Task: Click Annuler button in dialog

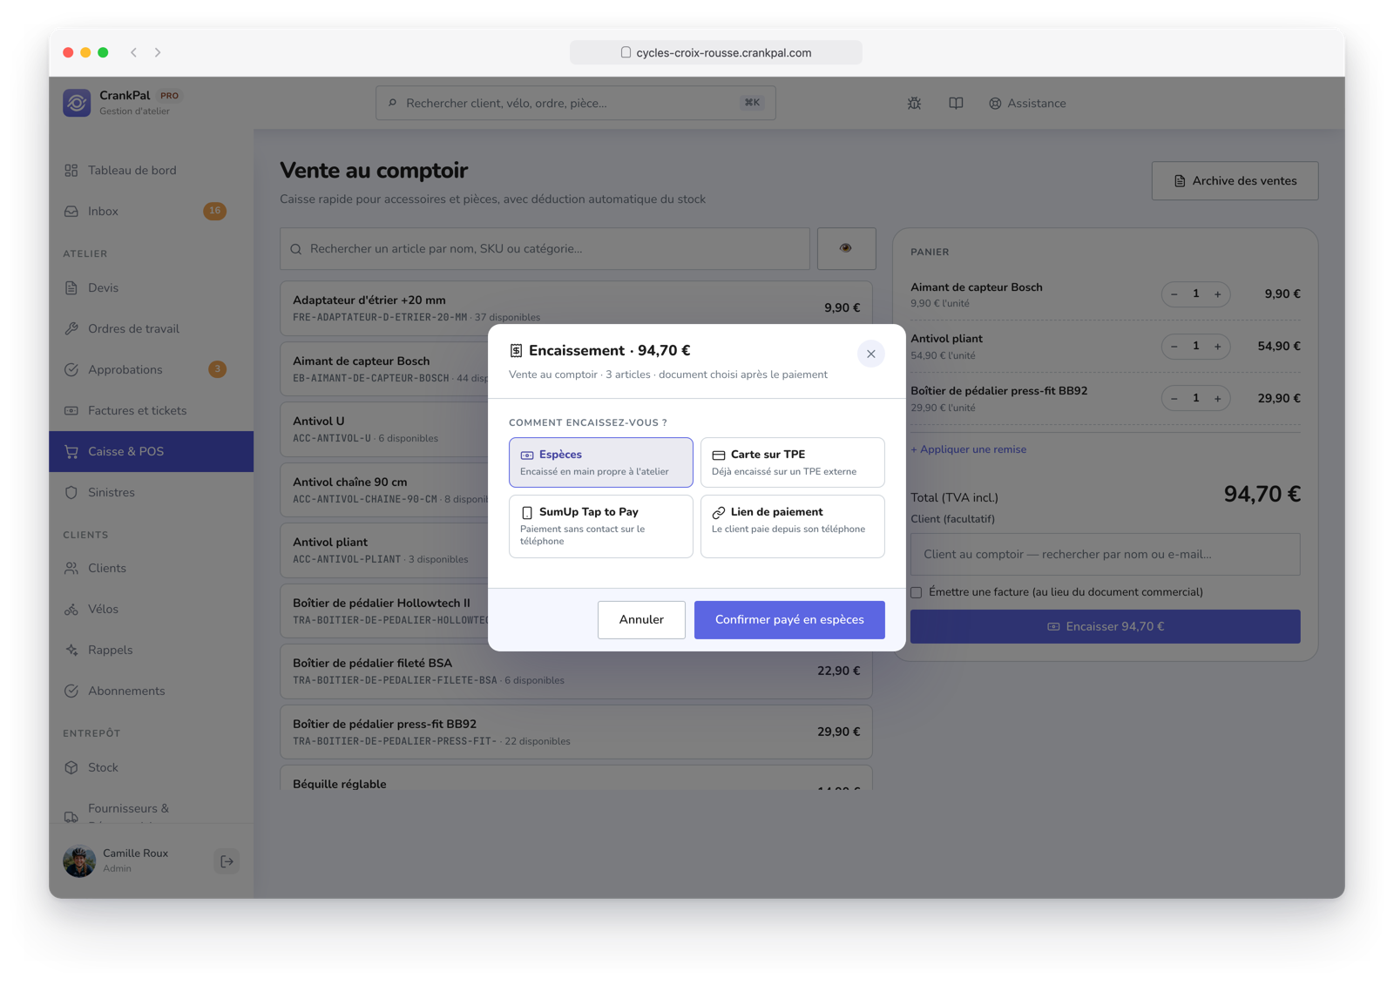Action: pyautogui.click(x=641, y=619)
